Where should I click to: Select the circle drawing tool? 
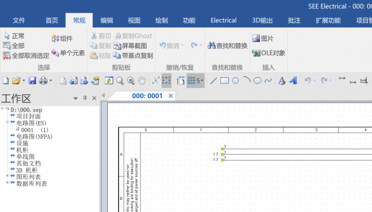(x=235, y=81)
